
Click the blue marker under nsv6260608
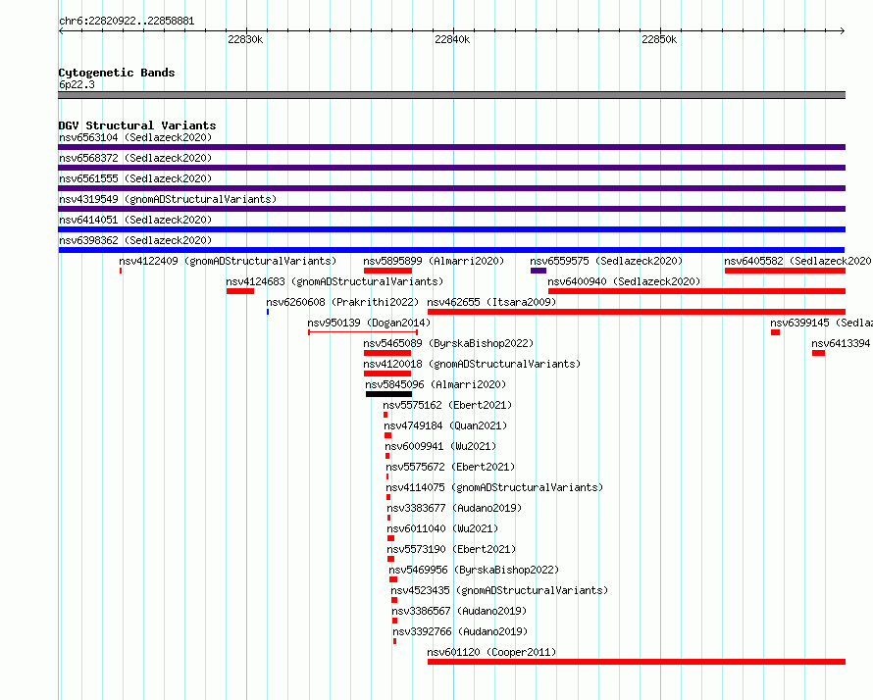pyautogui.click(x=268, y=312)
